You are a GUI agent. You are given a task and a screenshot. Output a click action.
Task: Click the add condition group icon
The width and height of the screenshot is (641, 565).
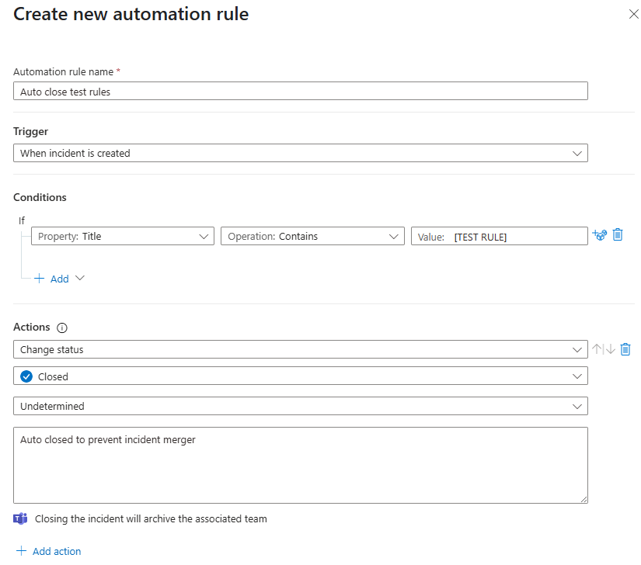(599, 235)
